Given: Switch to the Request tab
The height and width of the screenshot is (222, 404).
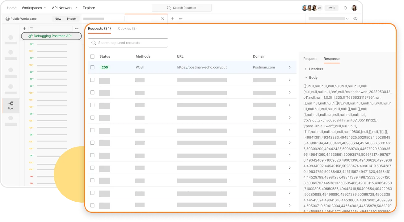Looking at the screenshot, I should 310,59.
